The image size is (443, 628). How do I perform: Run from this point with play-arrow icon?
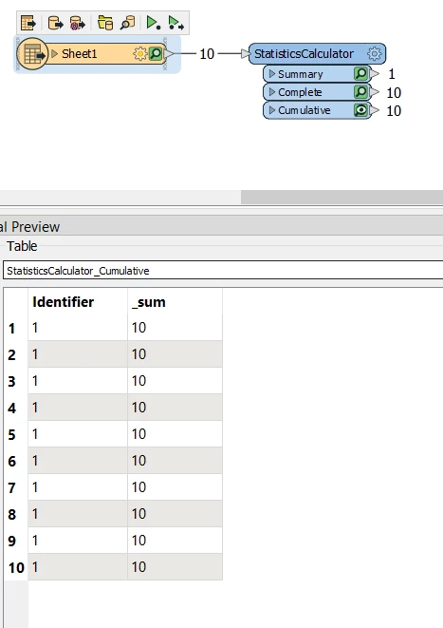click(x=175, y=23)
